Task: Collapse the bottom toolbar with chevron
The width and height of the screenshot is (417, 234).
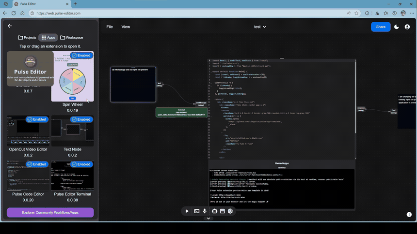Action: point(208,219)
